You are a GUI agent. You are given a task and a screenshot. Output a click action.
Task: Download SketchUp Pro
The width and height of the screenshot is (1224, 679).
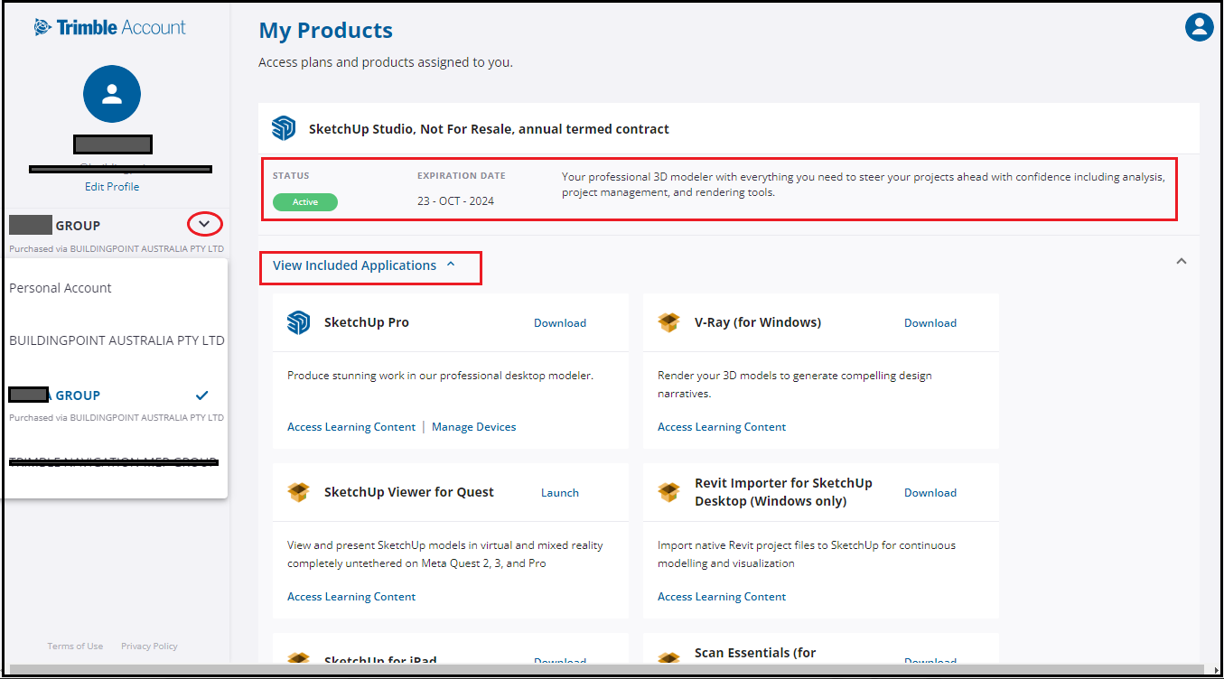(x=560, y=322)
